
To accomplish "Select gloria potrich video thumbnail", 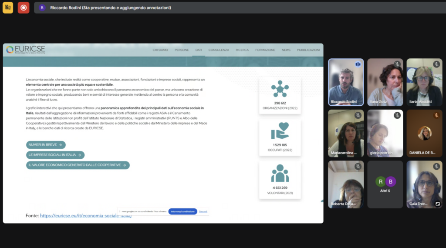I will coord(385,133).
